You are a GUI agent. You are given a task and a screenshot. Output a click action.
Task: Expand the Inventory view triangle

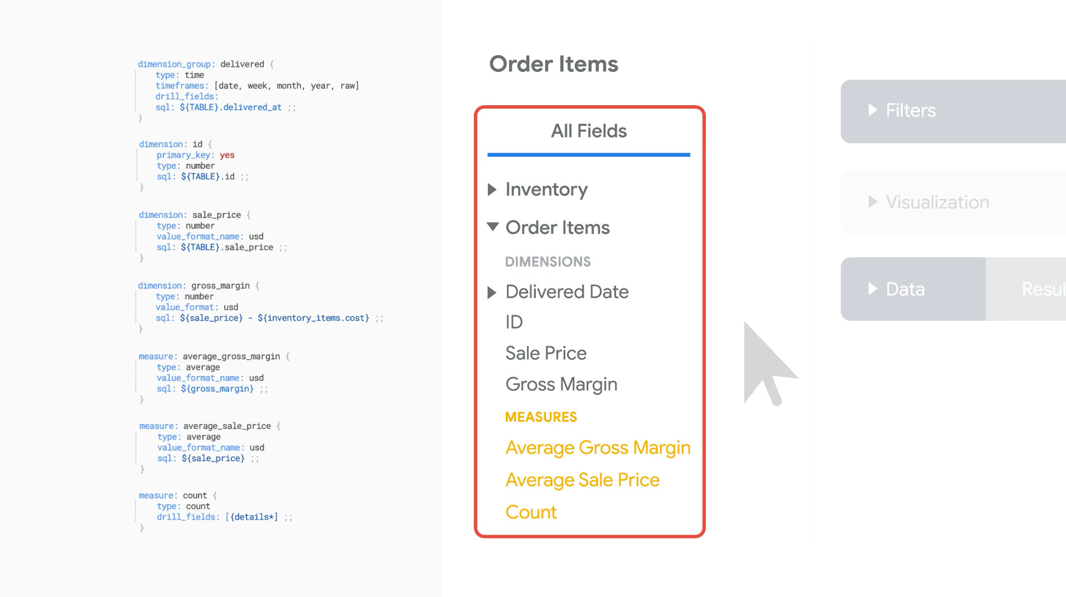click(492, 190)
